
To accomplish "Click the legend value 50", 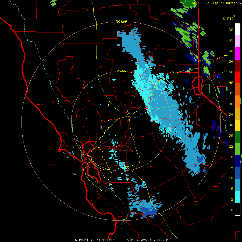I will [x=231, y=72].
